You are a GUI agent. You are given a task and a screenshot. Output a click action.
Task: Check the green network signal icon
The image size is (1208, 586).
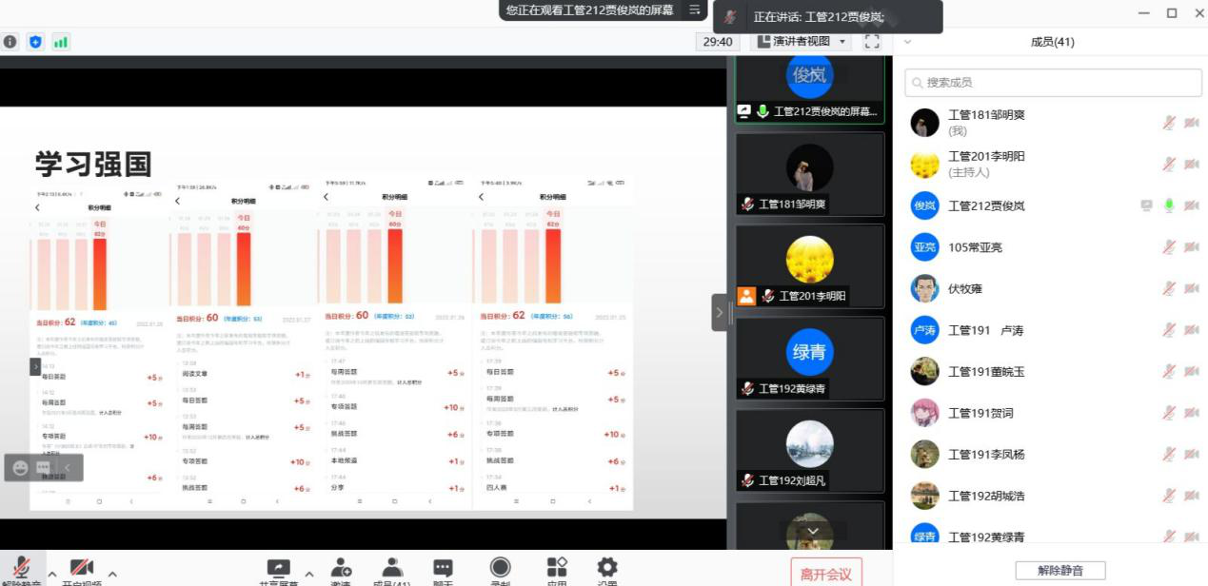(61, 42)
